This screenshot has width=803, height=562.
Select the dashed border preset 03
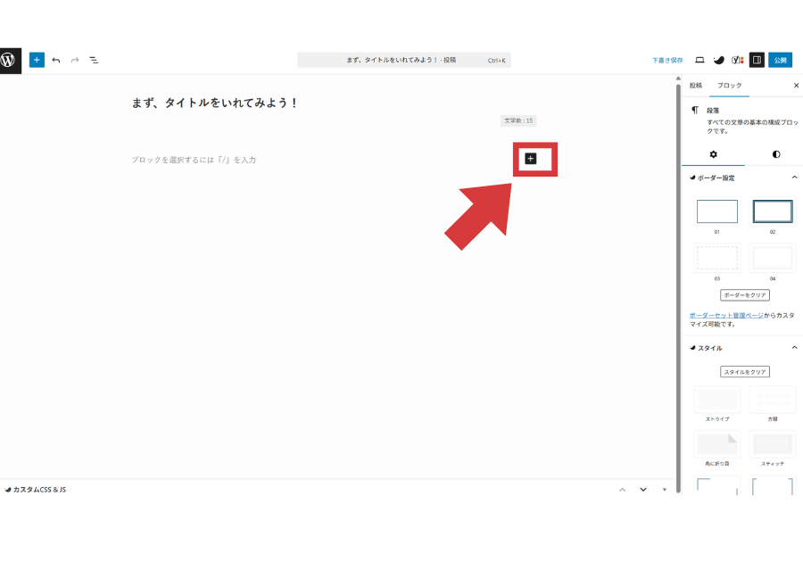[x=717, y=258]
